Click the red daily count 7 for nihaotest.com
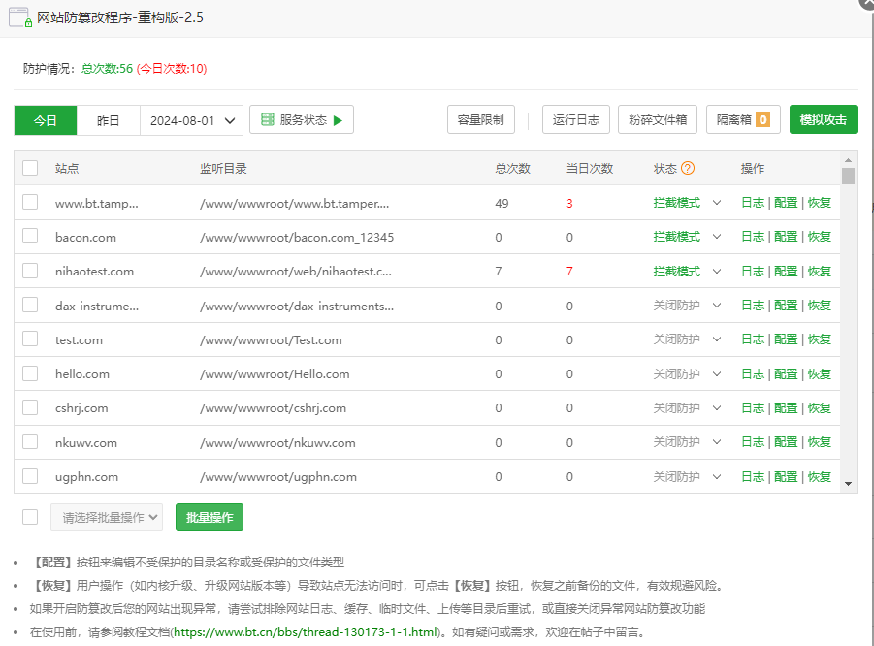This screenshot has width=874, height=646. point(569,272)
